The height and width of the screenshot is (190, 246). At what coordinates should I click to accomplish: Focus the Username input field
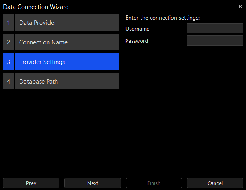pos(215,29)
